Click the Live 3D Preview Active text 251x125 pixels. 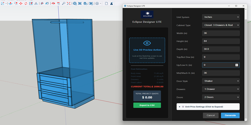click(x=147, y=50)
